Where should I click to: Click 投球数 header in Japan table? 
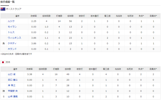click(x=68, y=69)
